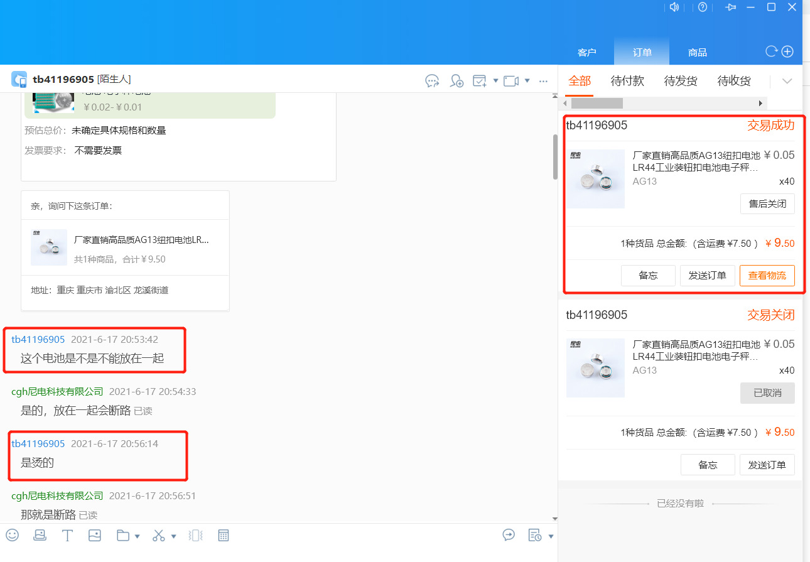This screenshot has width=810, height=562.
Task: Open the calculator icon in chat toolbar
Action: pos(223,536)
